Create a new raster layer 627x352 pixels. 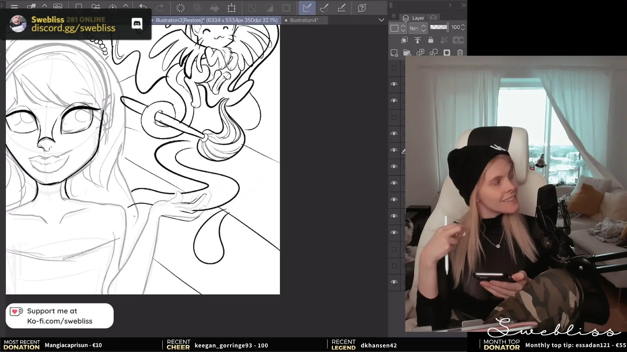point(394,53)
